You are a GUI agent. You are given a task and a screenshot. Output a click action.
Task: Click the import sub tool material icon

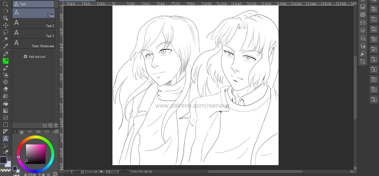(x=45, y=126)
